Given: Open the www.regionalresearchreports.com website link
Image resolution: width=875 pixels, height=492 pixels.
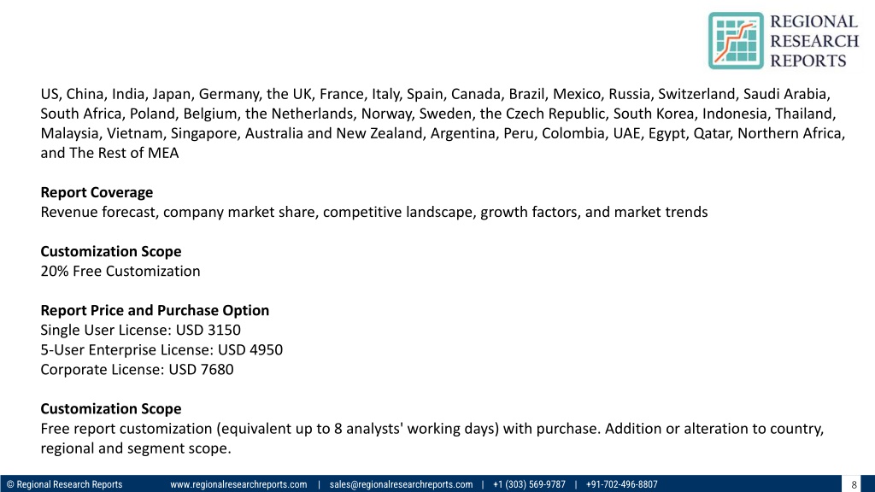Looking at the screenshot, I should 238,484.
